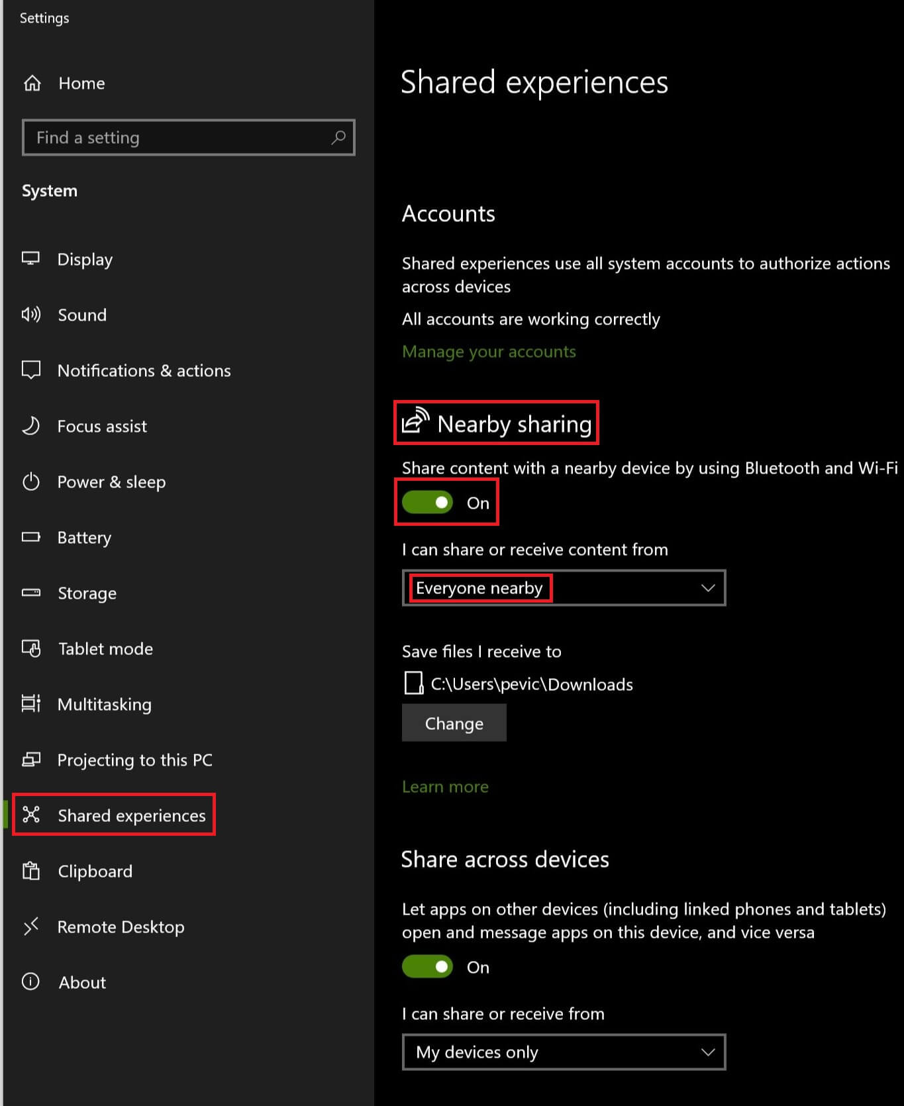Screen dimensions: 904x1106
Task: Click the Shared experiences icon in sidebar
Action: 31,814
